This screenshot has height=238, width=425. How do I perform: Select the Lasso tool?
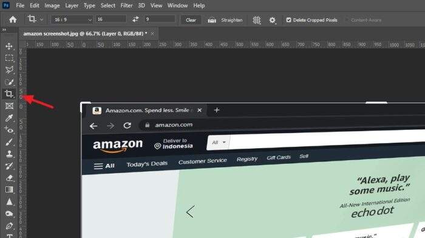point(9,70)
